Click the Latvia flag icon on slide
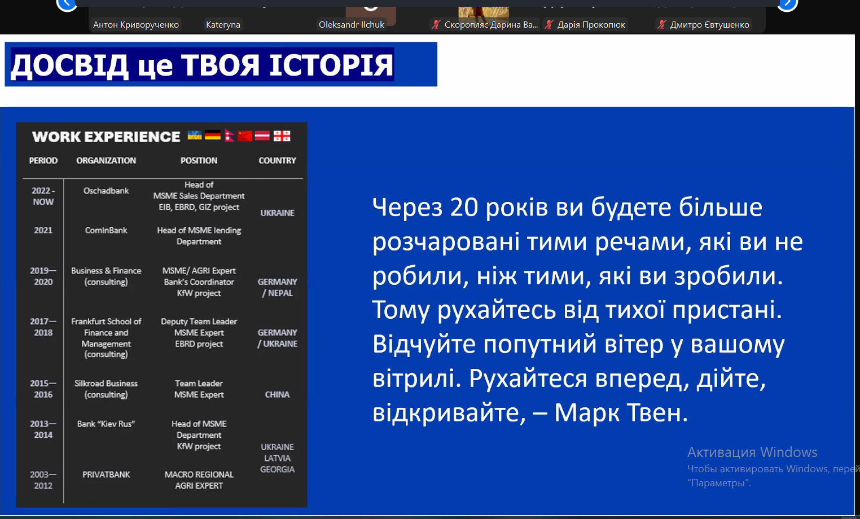This screenshot has height=519, width=860. click(262, 135)
